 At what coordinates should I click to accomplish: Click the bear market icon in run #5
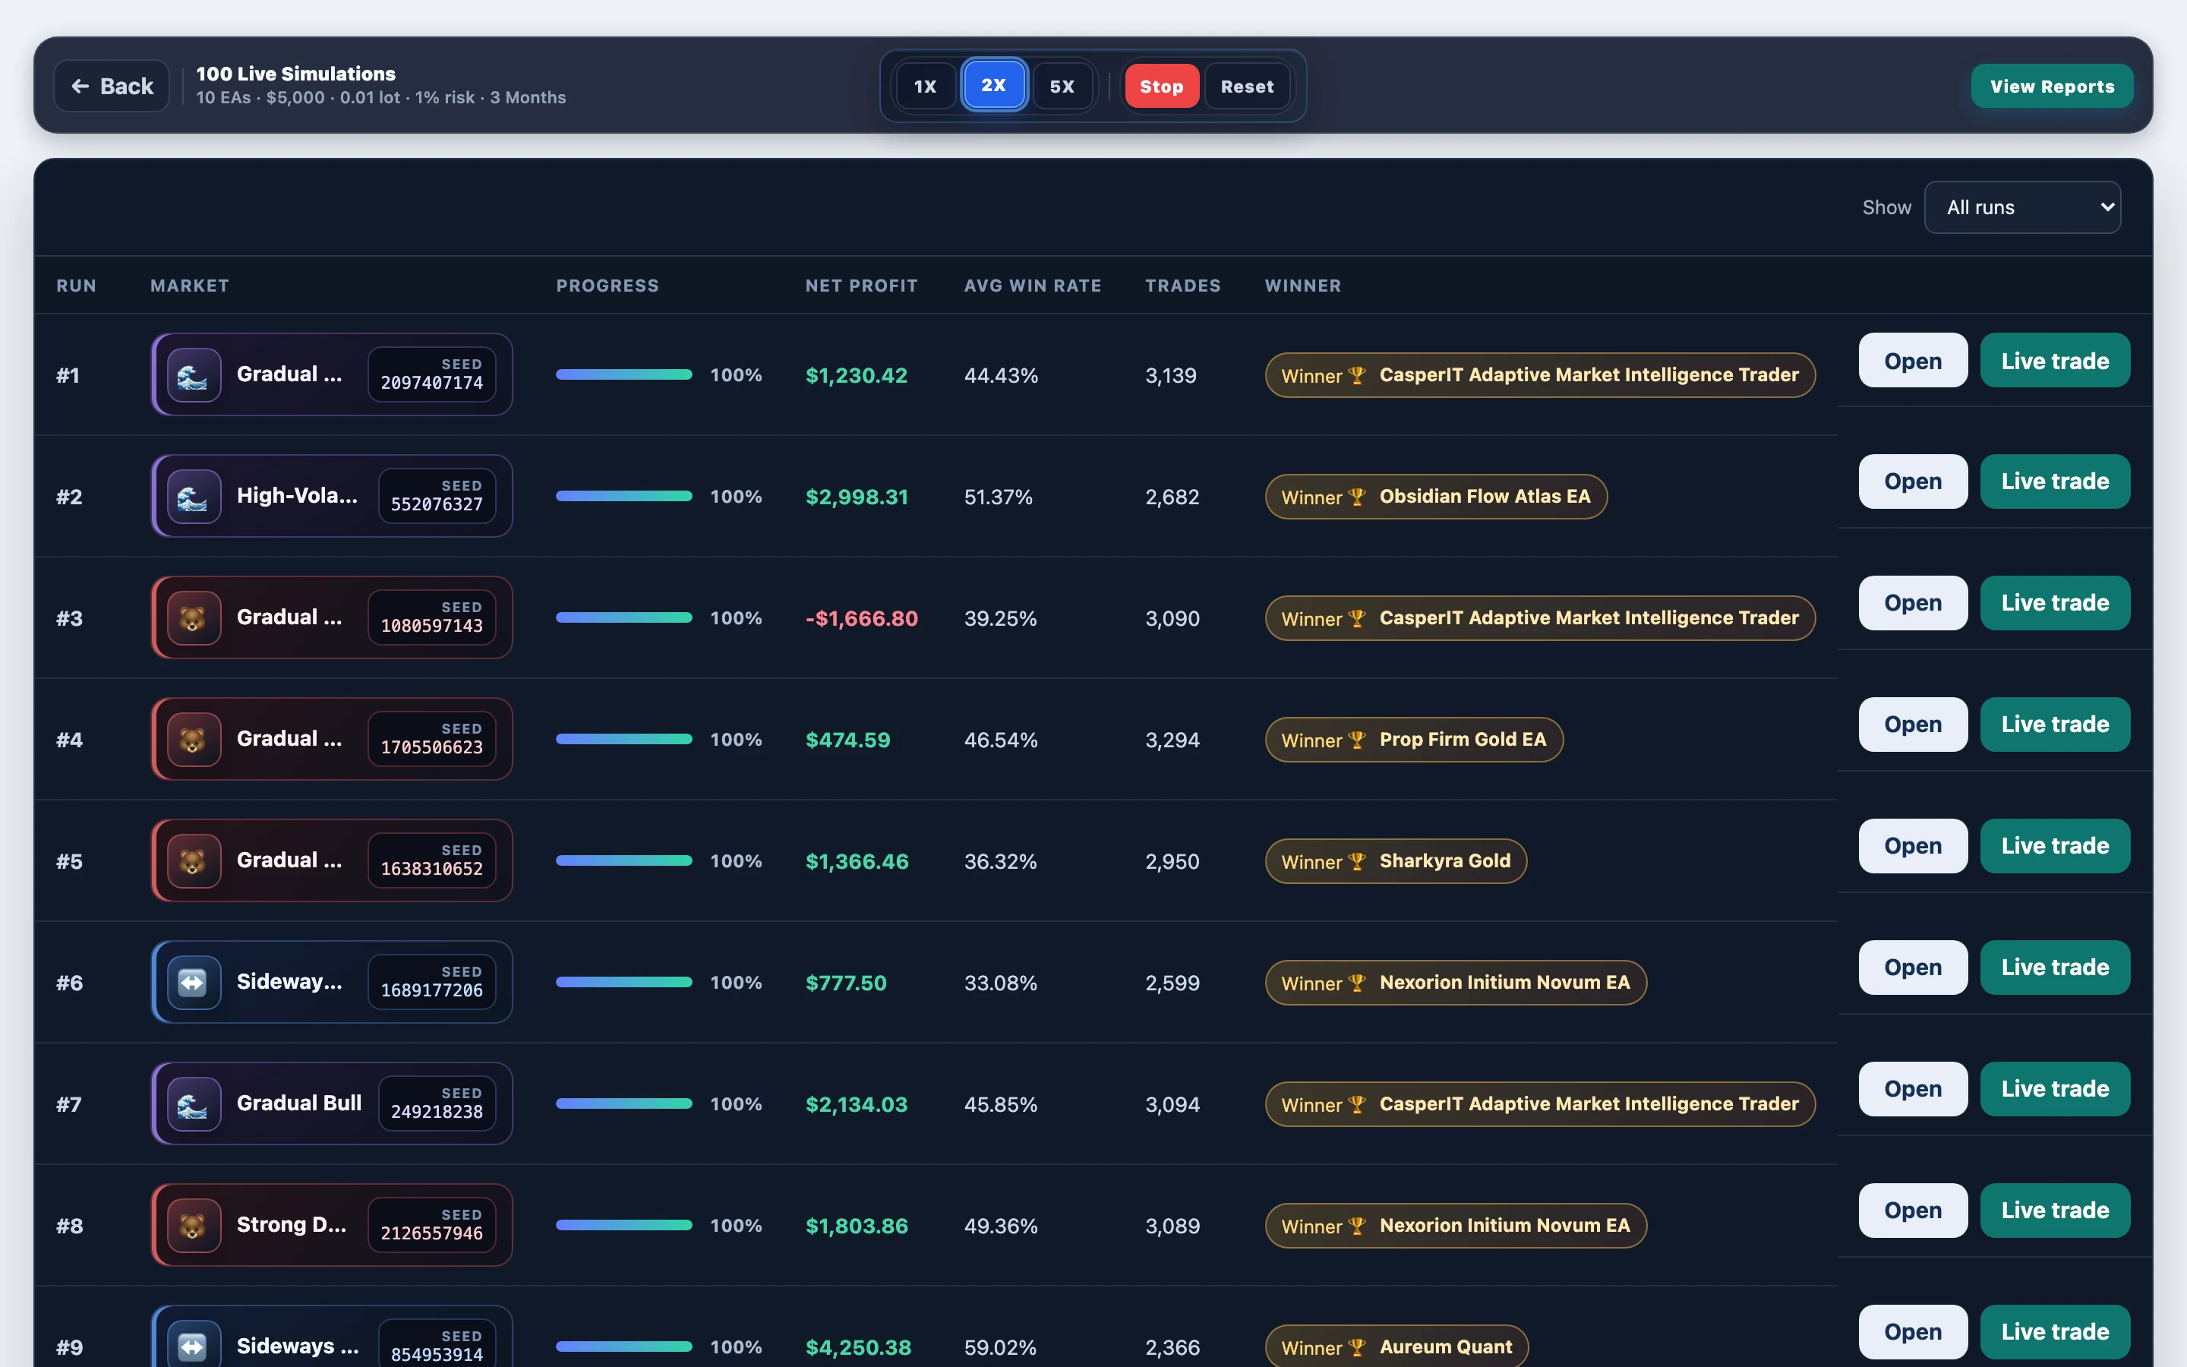point(194,860)
